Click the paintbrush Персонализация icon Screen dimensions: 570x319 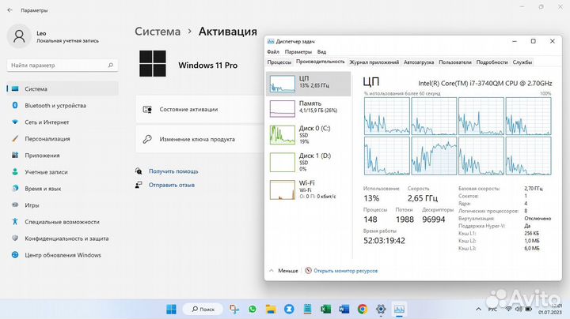tap(15, 138)
